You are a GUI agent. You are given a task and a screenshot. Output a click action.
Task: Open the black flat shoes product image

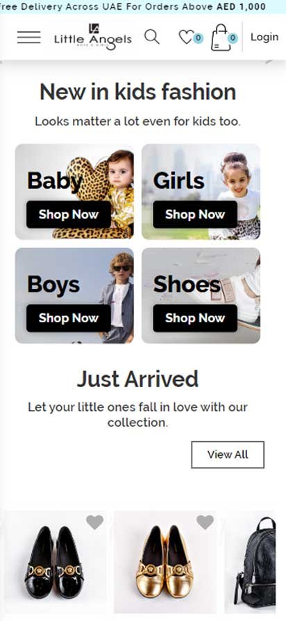click(x=56, y=562)
